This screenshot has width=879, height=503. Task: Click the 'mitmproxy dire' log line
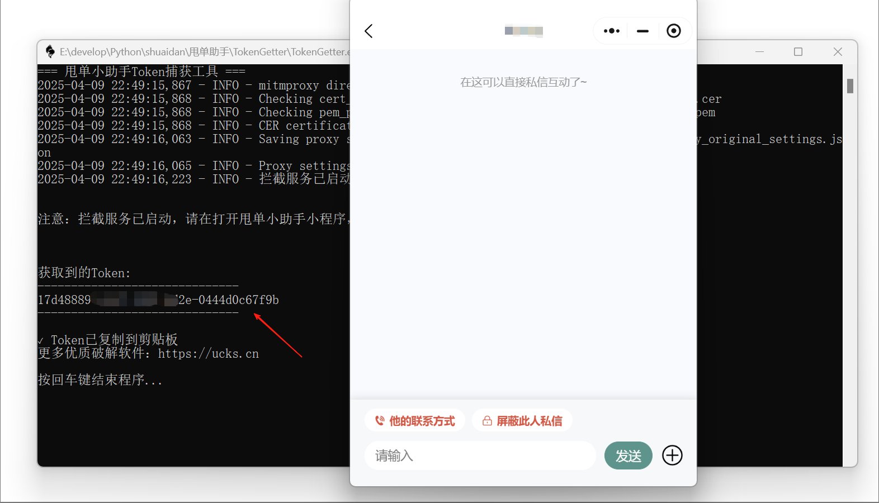click(x=194, y=85)
